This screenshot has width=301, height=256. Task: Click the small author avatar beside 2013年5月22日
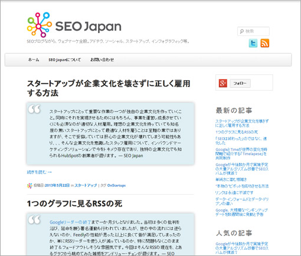point(30,186)
